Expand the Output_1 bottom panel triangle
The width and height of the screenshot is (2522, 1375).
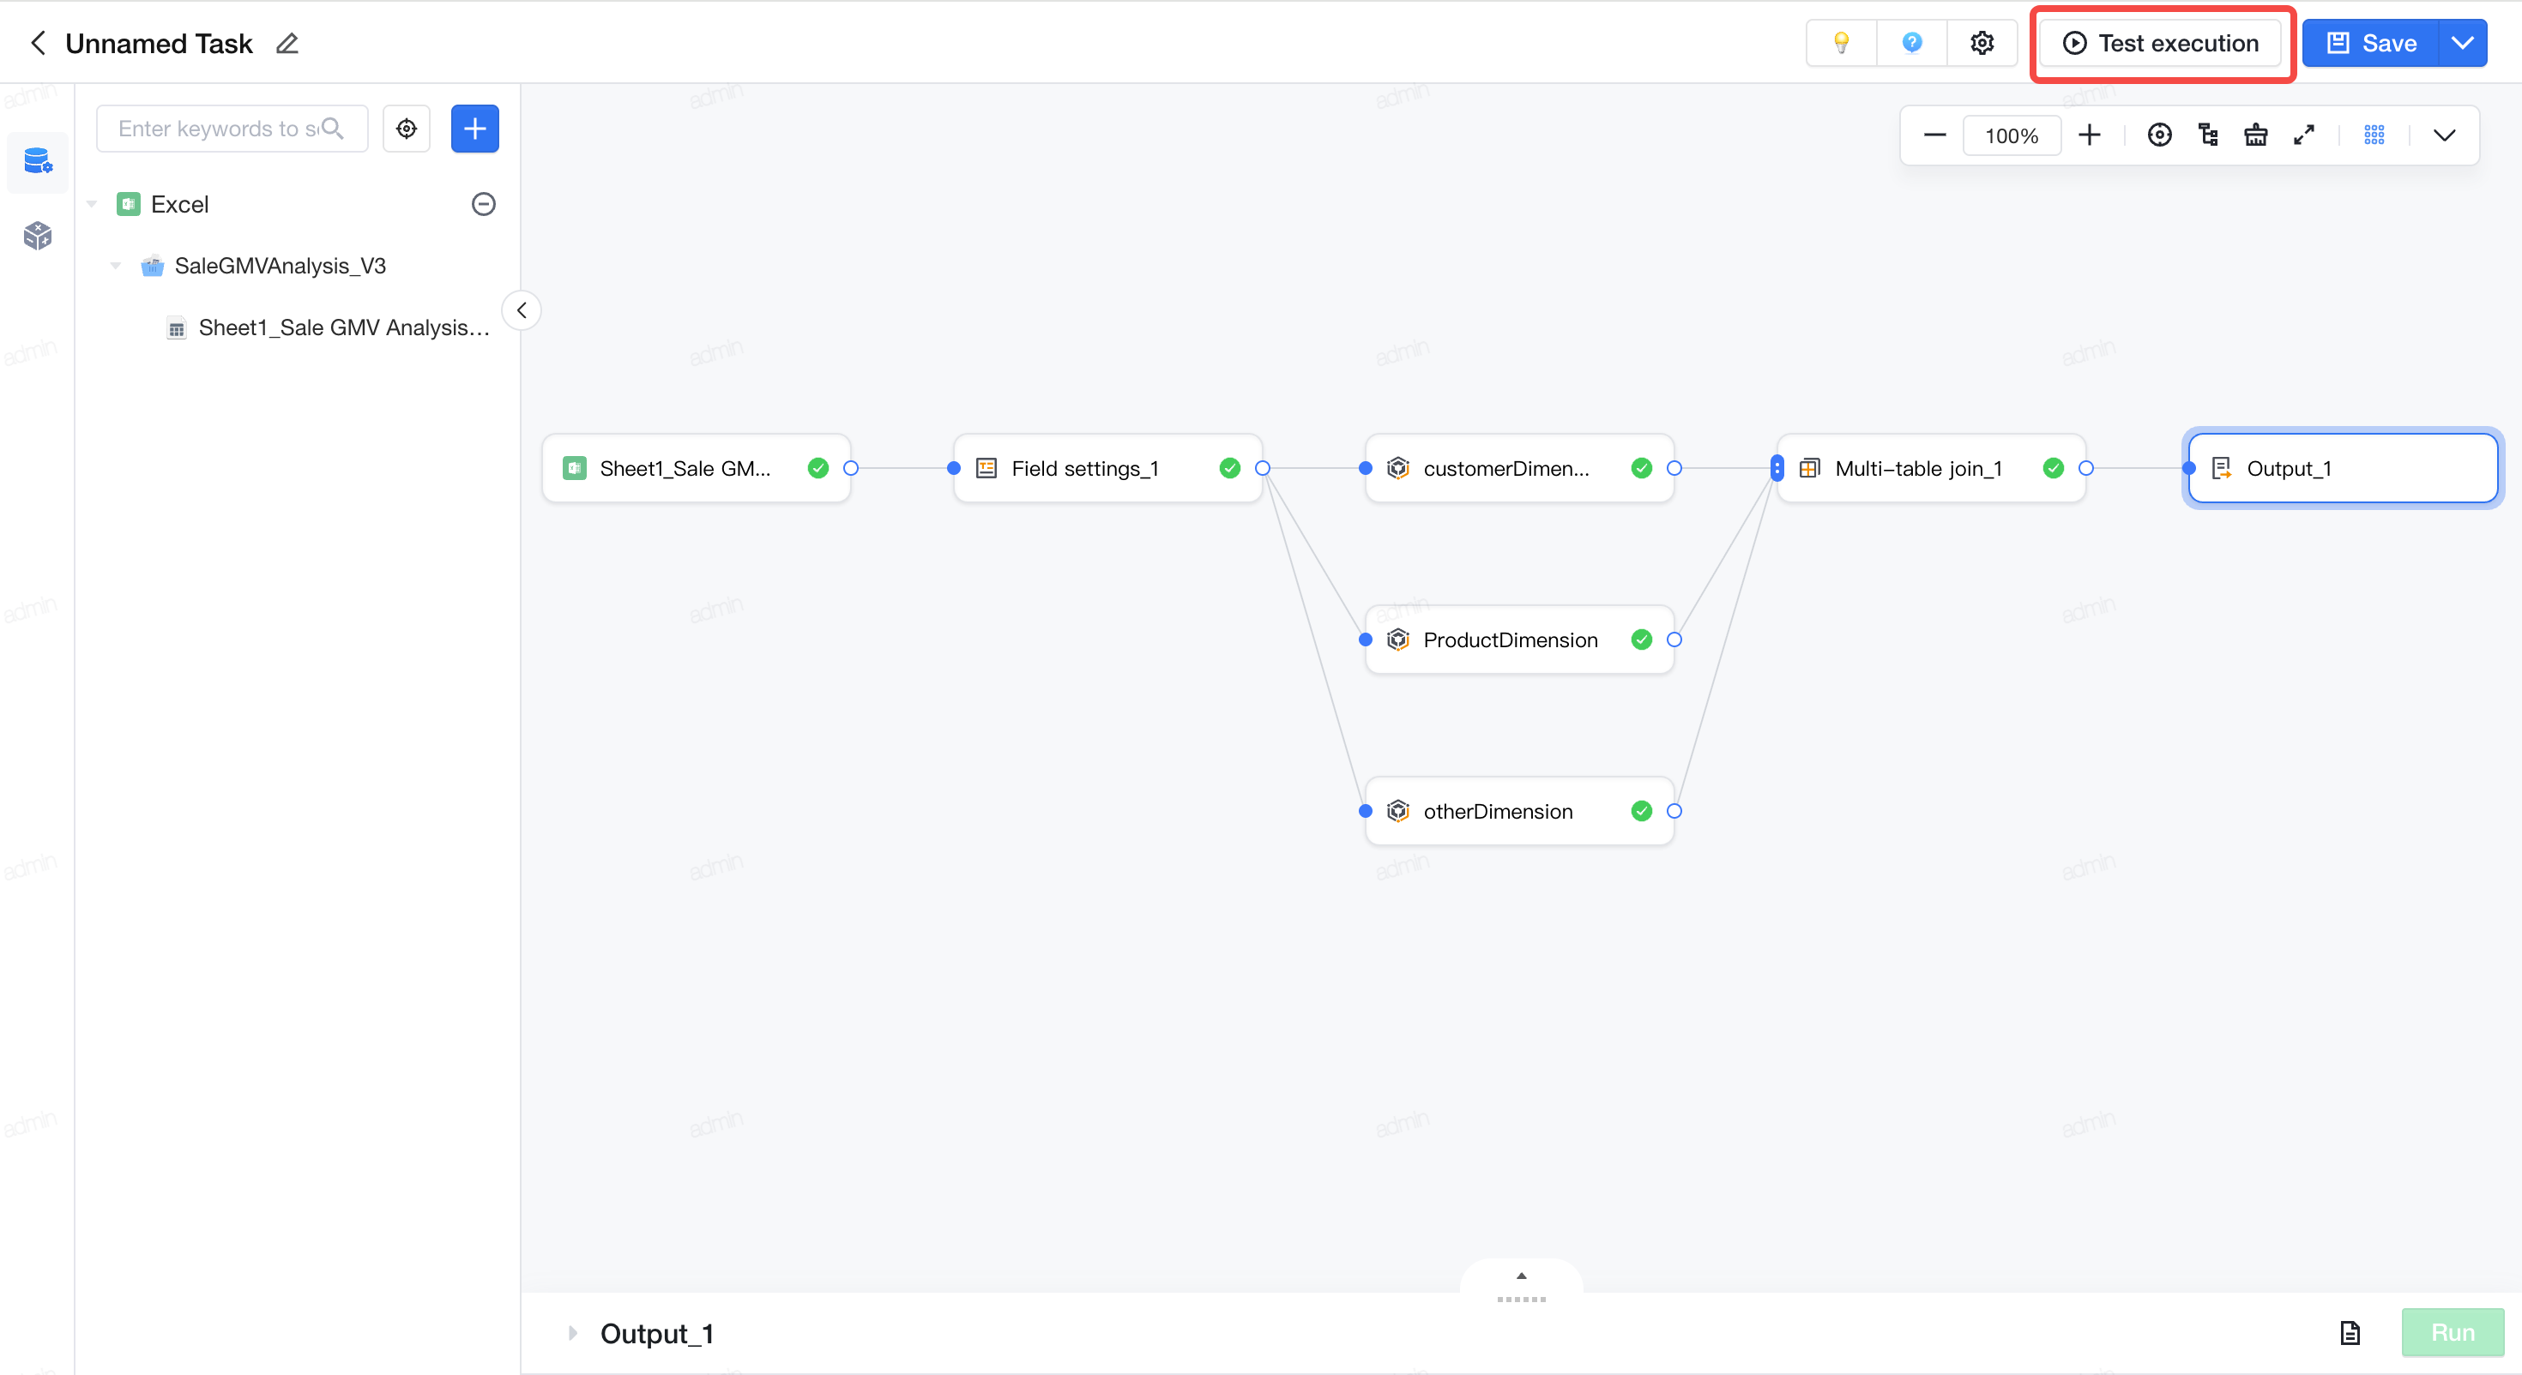[573, 1333]
